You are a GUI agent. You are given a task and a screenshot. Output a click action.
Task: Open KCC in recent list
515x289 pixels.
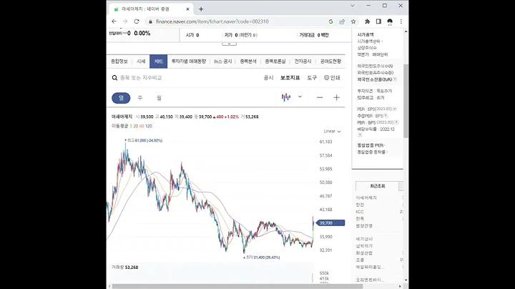pyautogui.click(x=360, y=212)
